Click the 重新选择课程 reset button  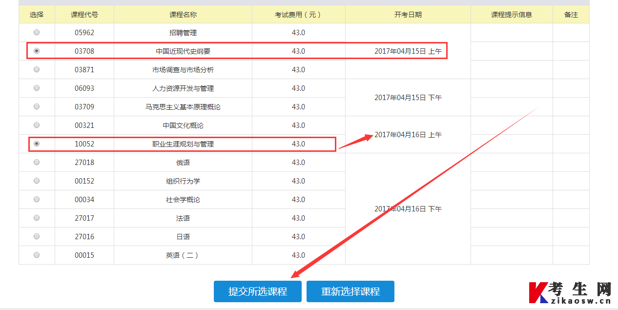(350, 291)
